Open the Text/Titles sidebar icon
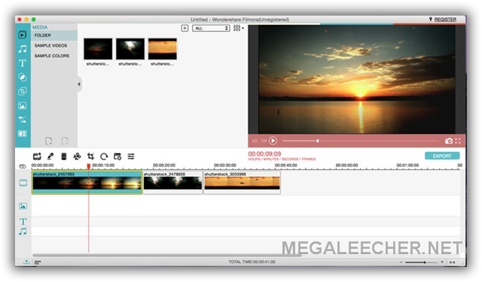Image resolution: width=482 pixels, height=282 pixels. coord(23,63)
